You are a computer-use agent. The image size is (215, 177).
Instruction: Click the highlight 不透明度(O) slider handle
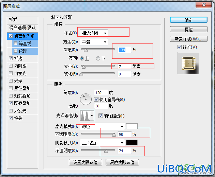114,135
